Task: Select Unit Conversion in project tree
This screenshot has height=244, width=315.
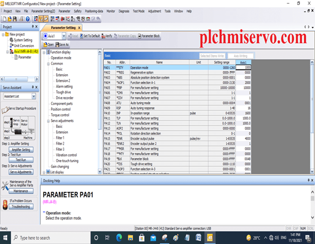Action: pos(24,46)
